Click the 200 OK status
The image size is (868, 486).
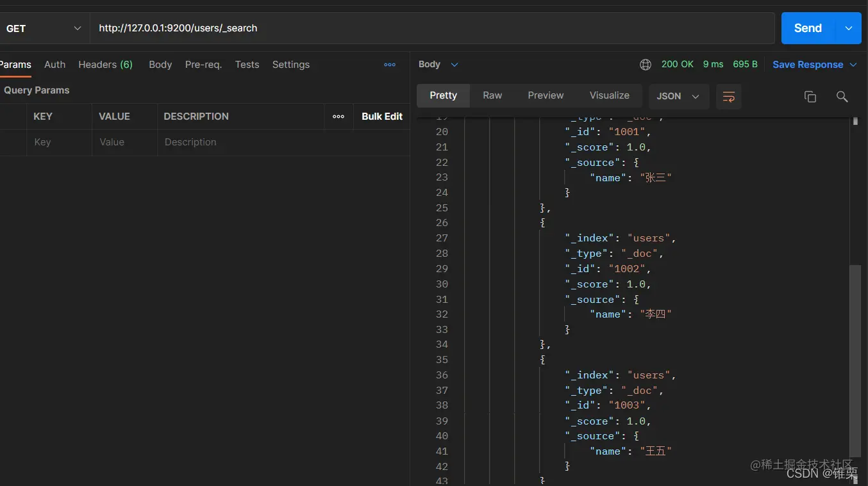[x=678, y=65]
